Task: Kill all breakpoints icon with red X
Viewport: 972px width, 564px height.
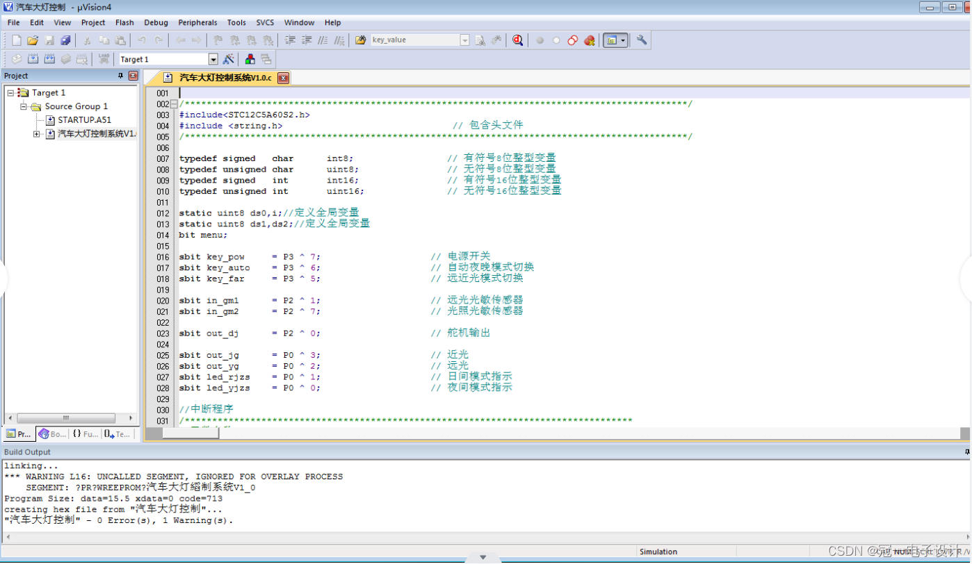Action: tap(590, 40)
